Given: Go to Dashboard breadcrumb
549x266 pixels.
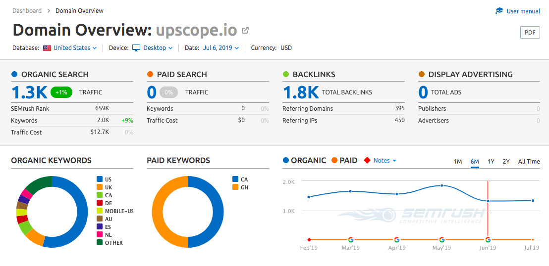Looking at the screenshot, I should [27, 10].
